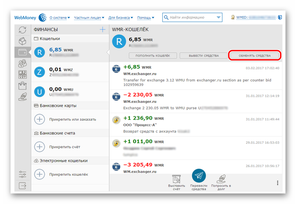Click the logout sidebar icon

pos(22,186)
